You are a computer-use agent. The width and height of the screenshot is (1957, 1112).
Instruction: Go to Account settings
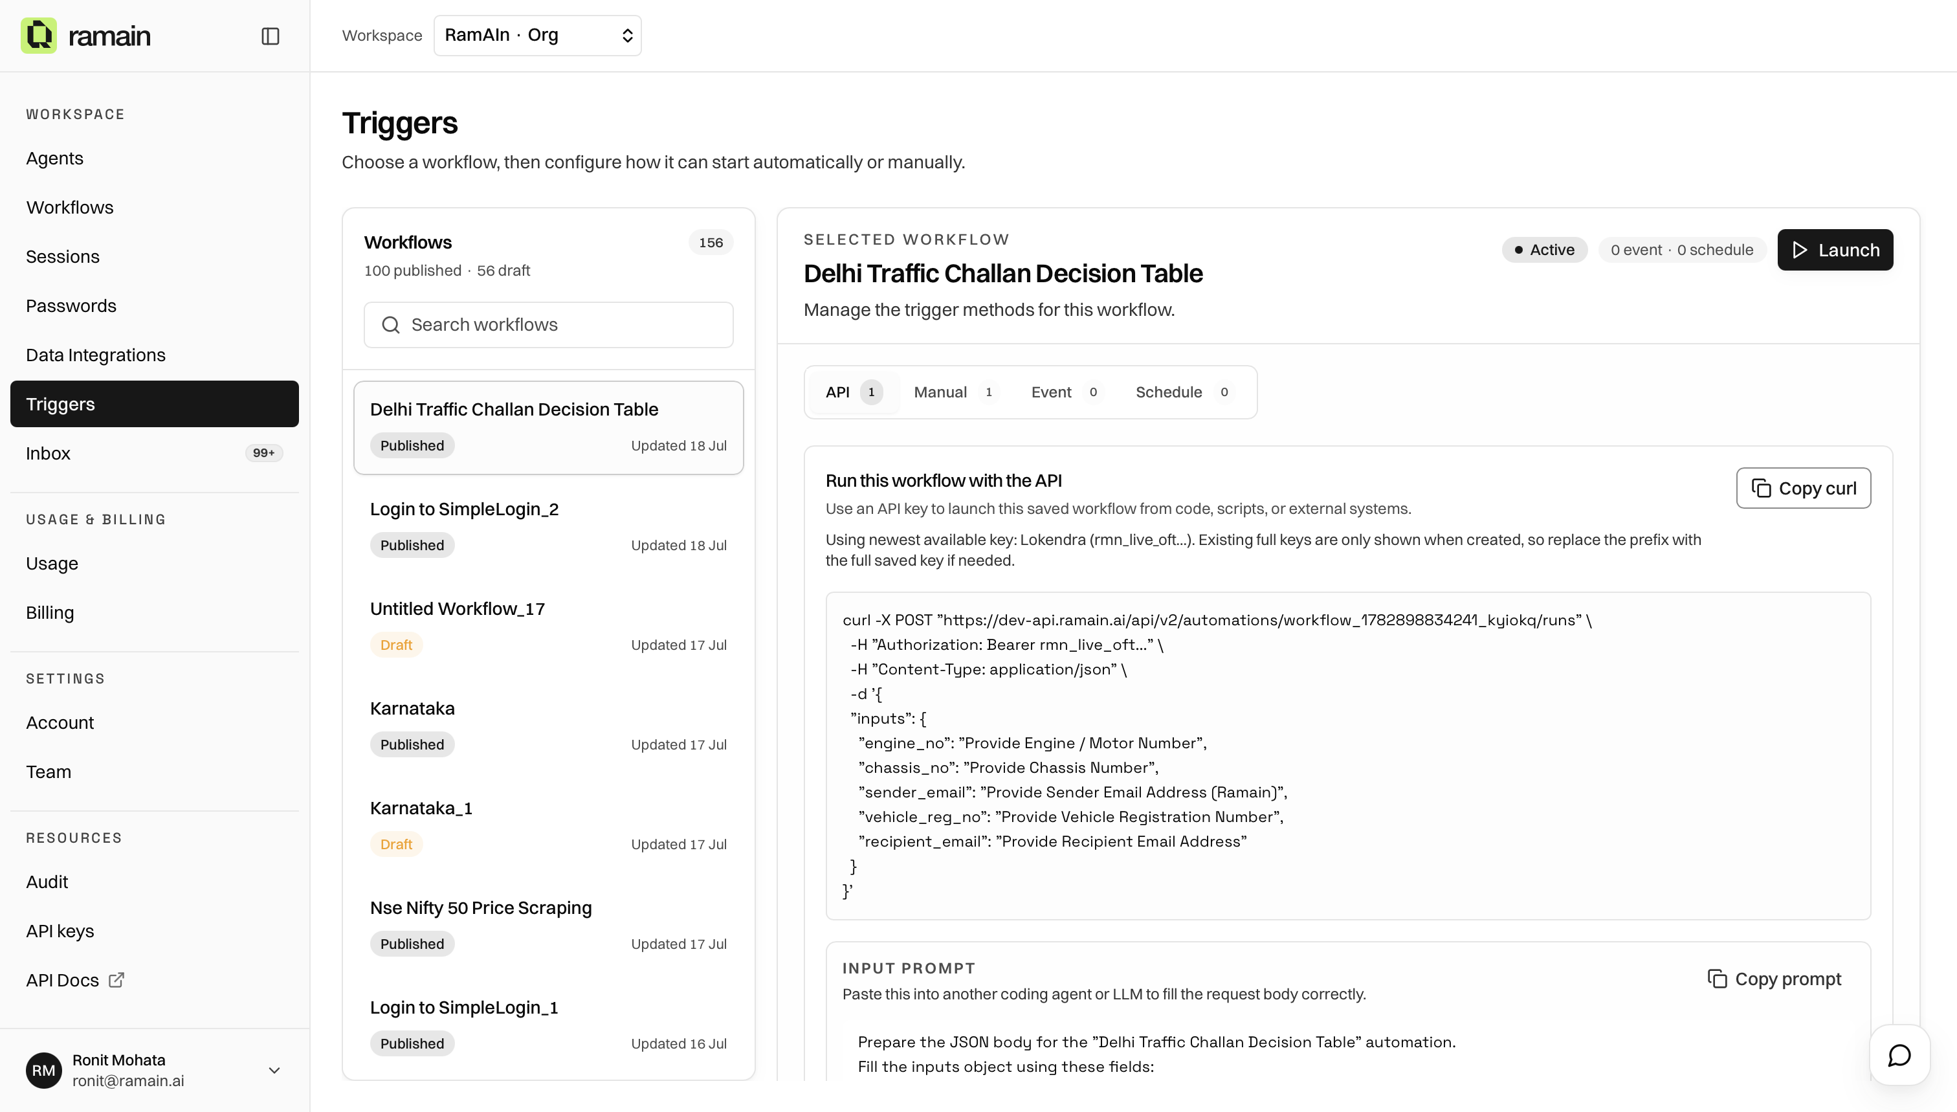coord(154,722)
